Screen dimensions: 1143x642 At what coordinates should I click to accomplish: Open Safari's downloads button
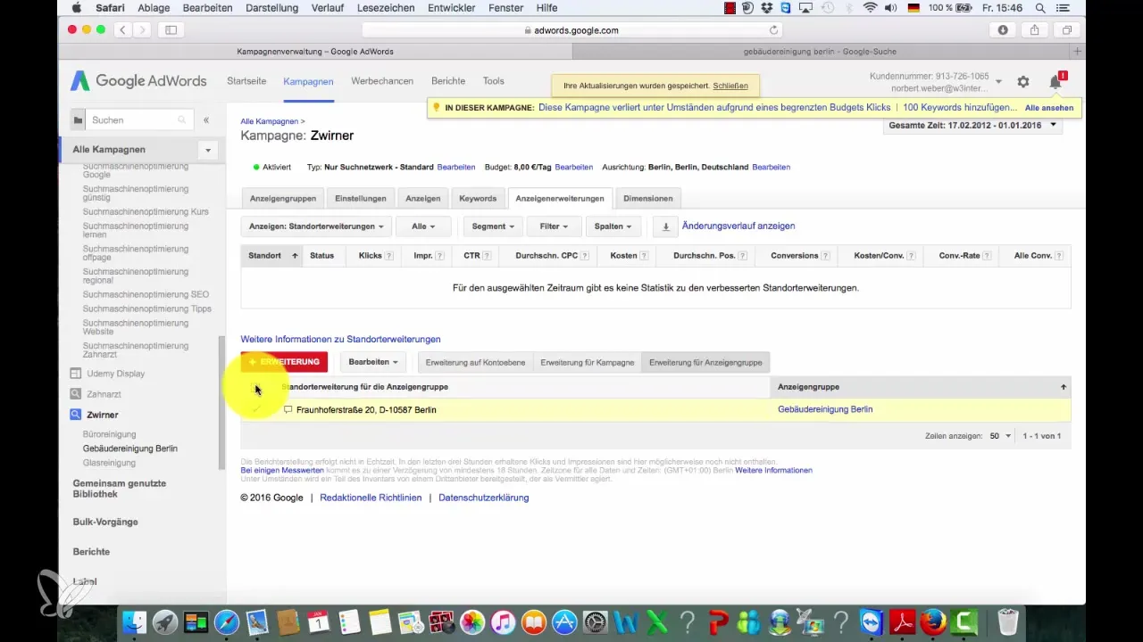(x=1003, y=29)
